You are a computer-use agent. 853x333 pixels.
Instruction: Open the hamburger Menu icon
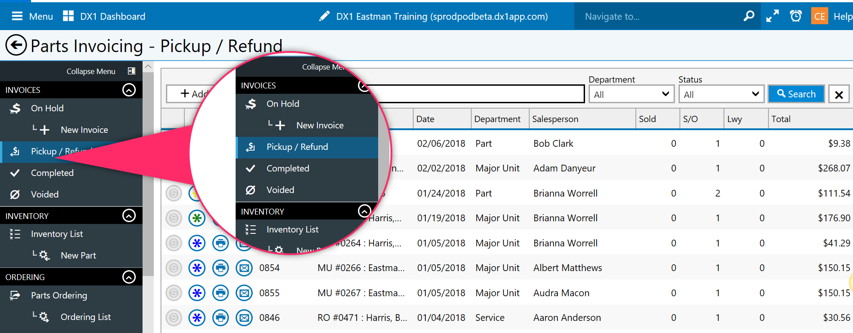click(x=17, y=16)
